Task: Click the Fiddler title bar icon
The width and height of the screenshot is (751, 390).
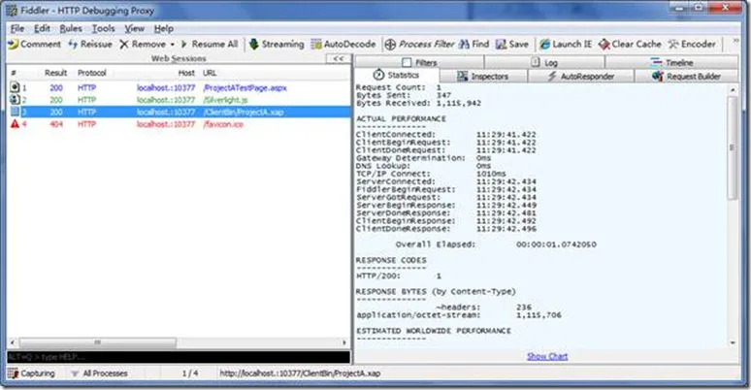Action: [x=12, y=10]
